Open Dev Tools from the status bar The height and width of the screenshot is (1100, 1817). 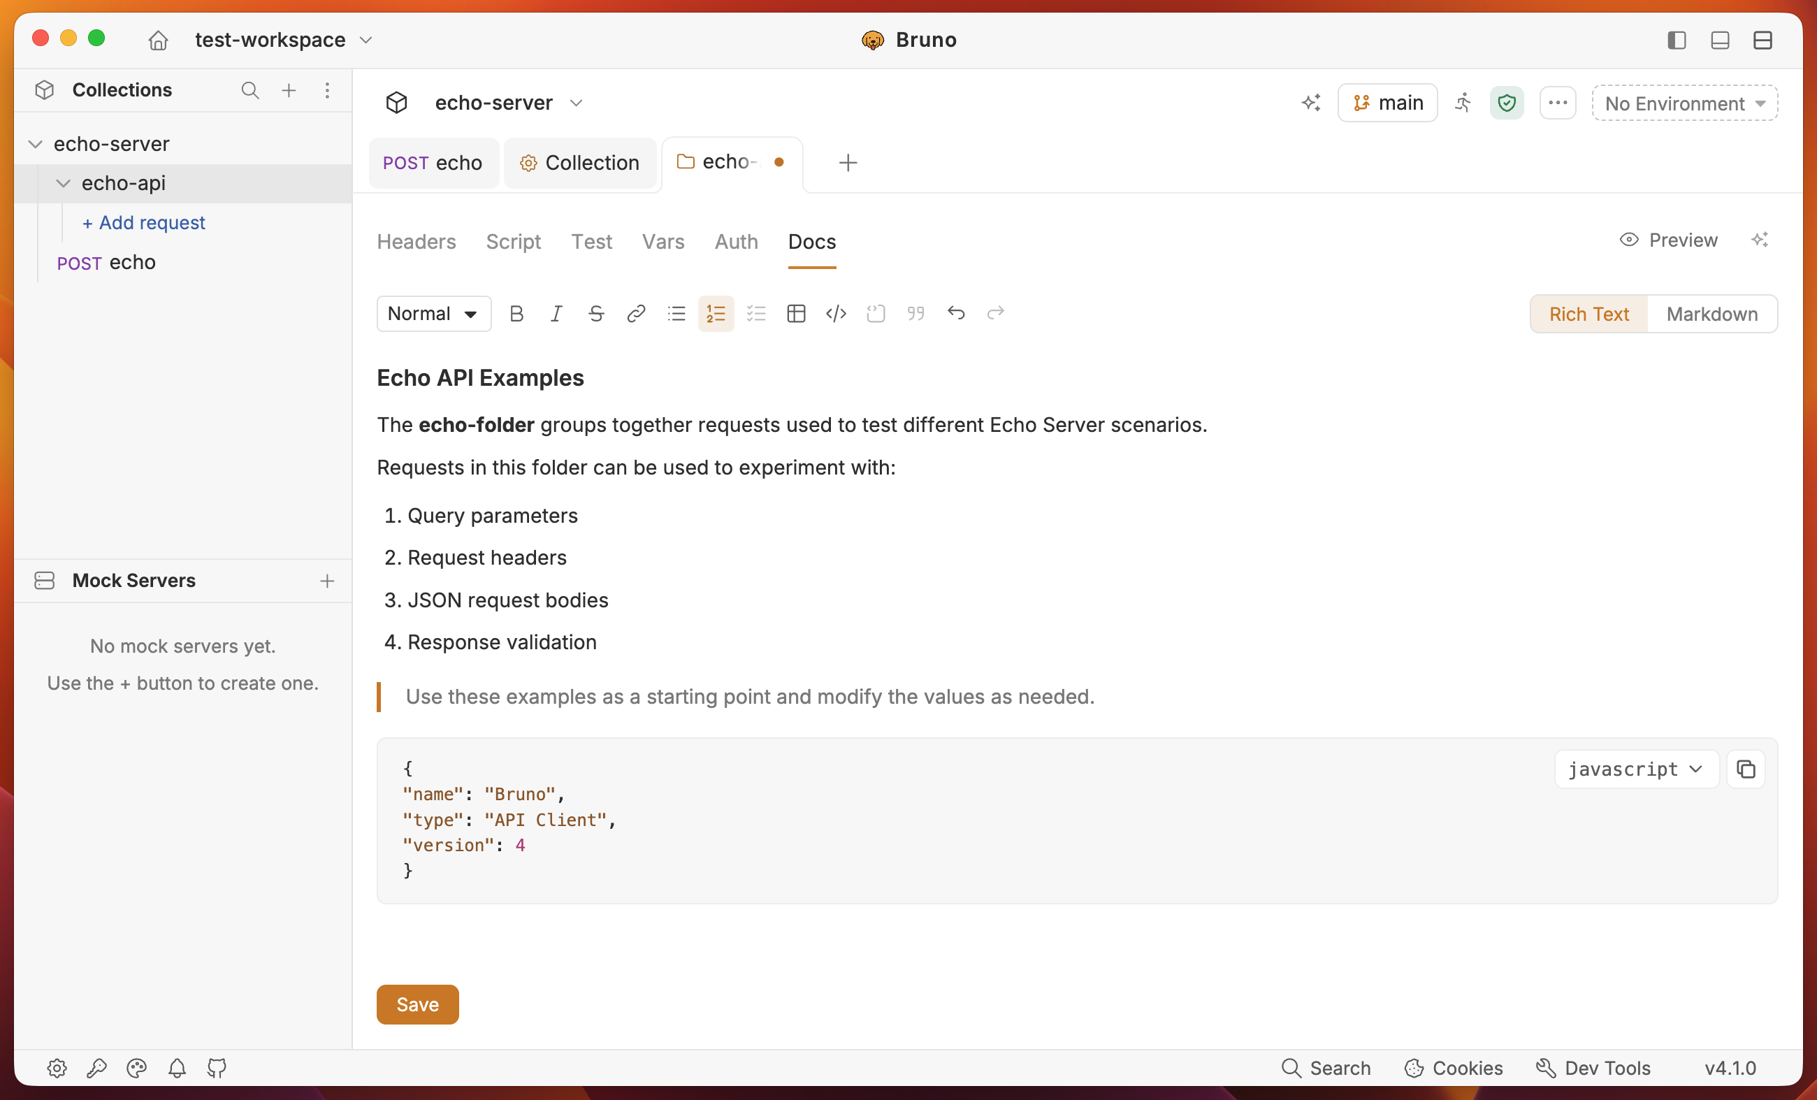point(1593,1069)
